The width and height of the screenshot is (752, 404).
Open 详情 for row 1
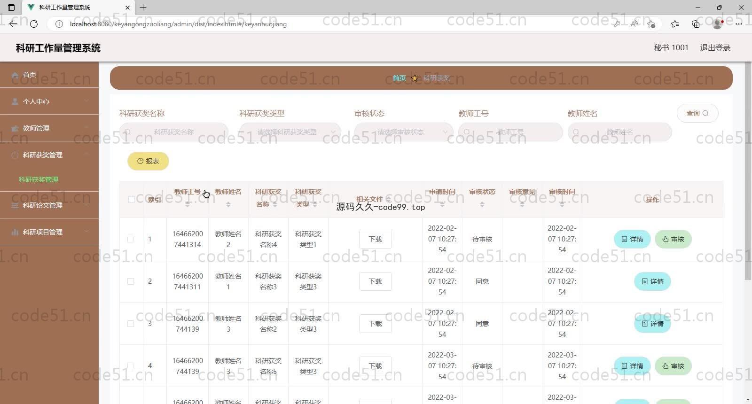pos(632,239)
